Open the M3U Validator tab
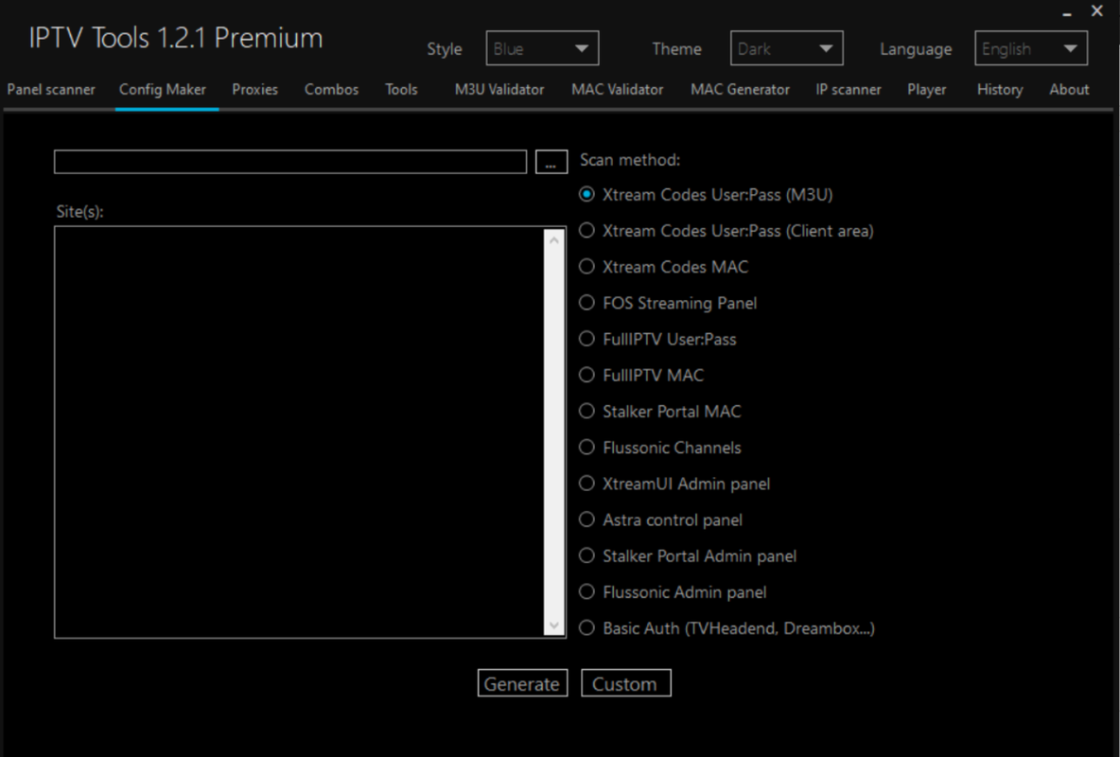 (499, 89)
